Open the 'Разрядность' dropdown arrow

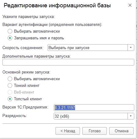(x=131, y=116)
